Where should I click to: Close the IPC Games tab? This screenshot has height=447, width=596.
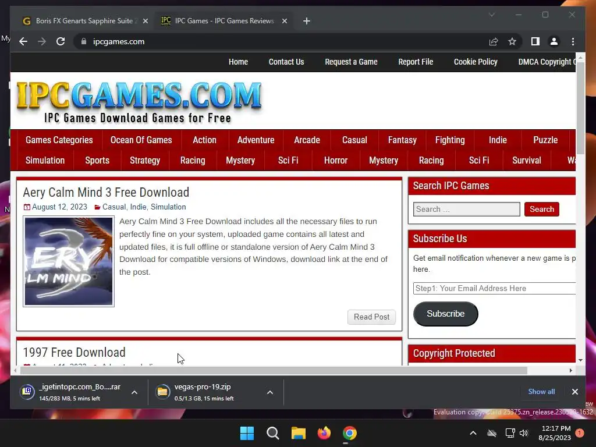click(x=284, y=21)
